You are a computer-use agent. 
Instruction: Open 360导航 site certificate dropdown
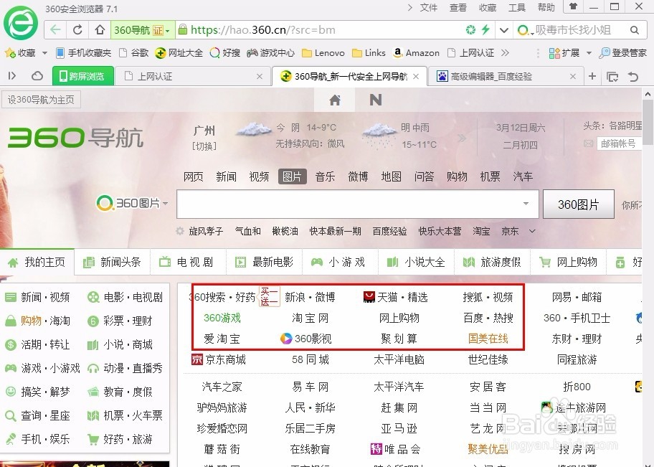point(167,30)
